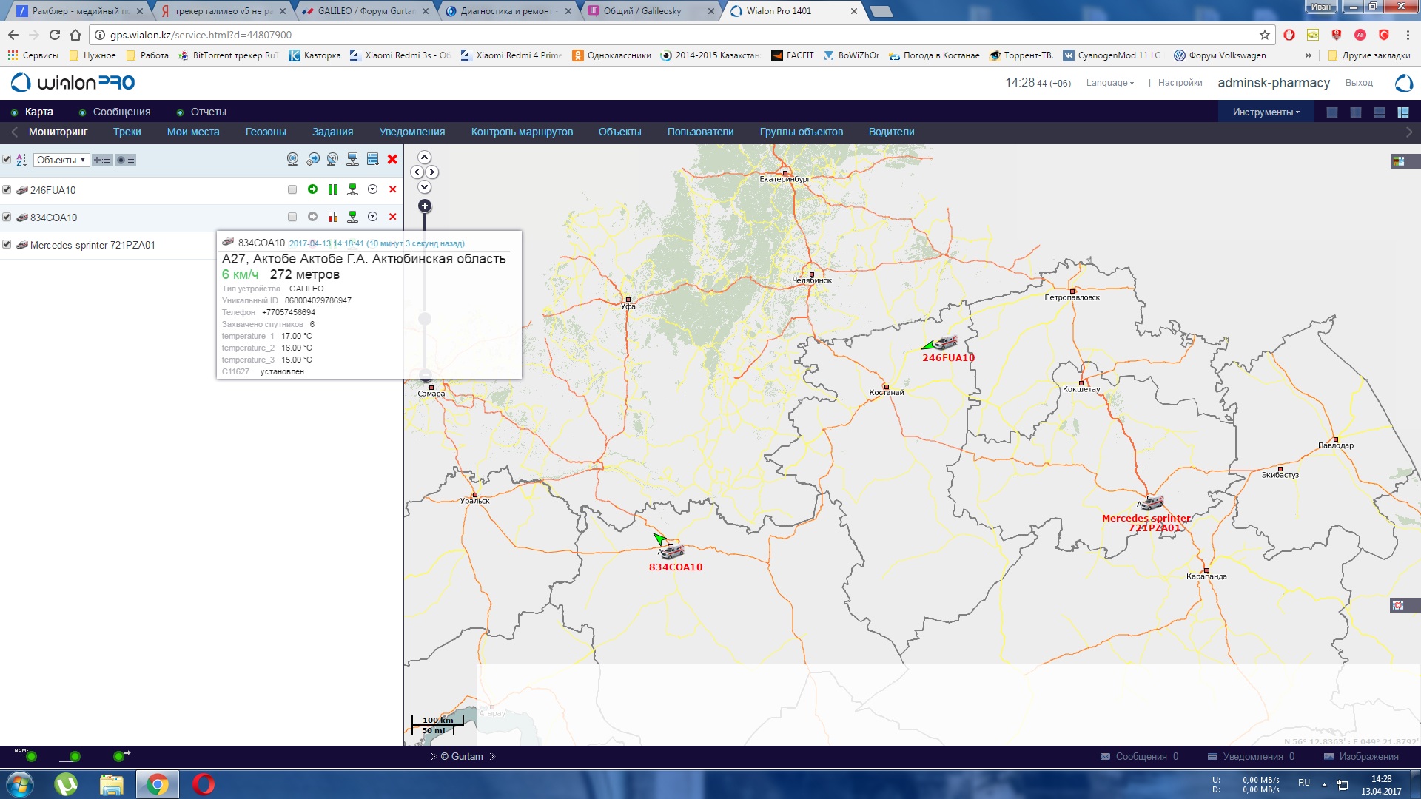Open the Отчеты section

[x=208, y=112]
